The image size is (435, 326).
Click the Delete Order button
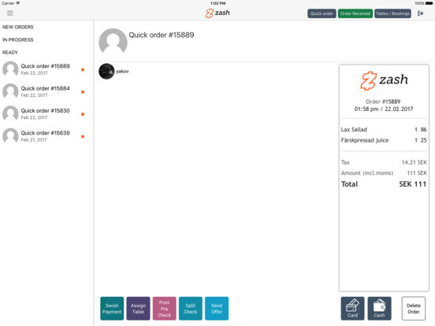coord(414,308)
